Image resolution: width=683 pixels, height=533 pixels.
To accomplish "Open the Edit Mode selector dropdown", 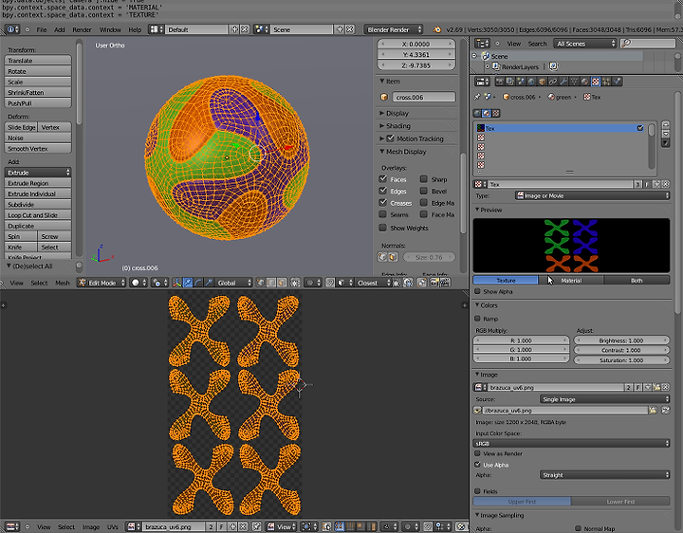I will click(x=102, y=283).
